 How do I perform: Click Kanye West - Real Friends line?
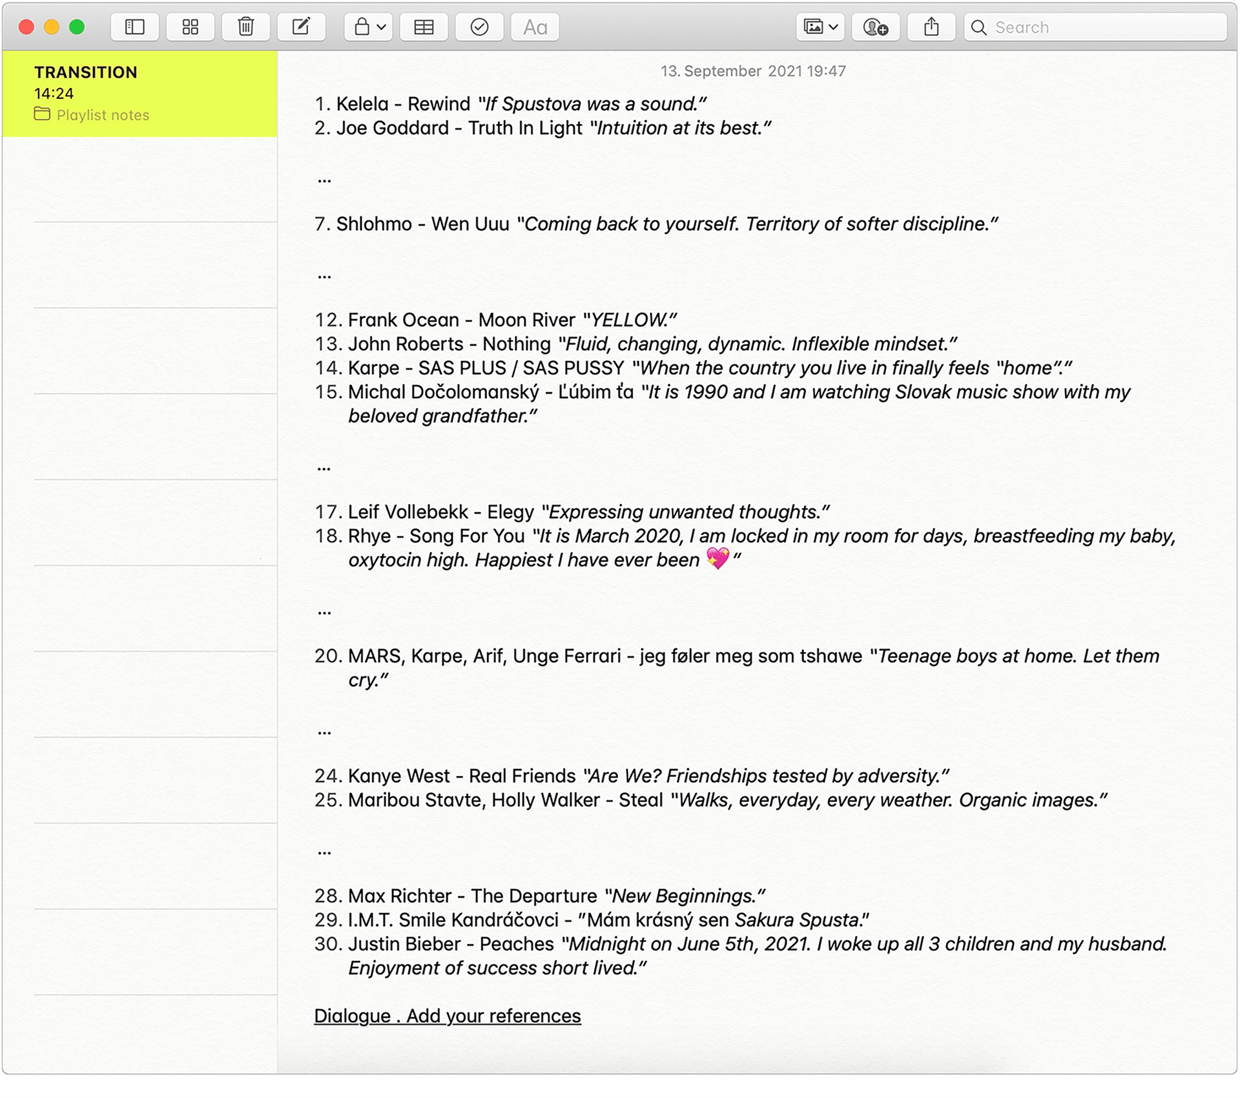coord(632,775)
